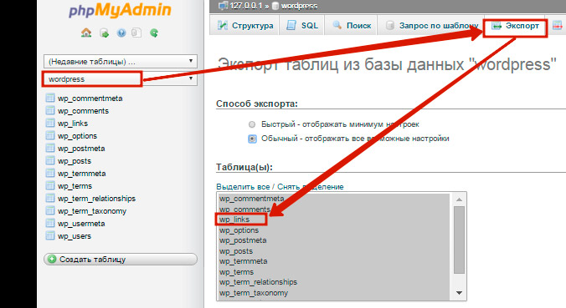Open the wordpress database selector dropdown
This screenshot has width=566, height=308.
[x=121, y=78]
